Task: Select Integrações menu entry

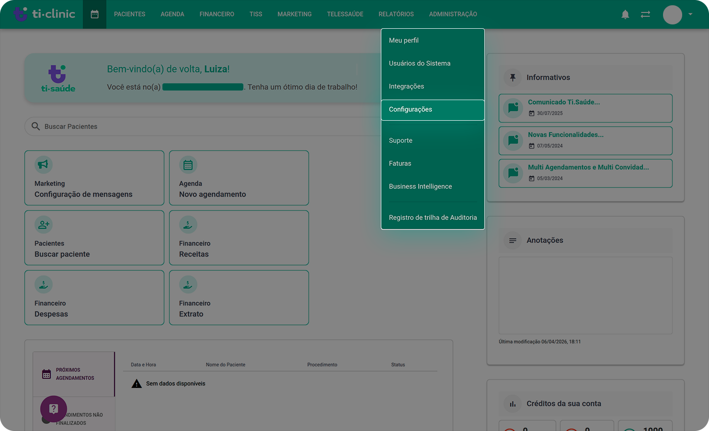Action: [x=433, y=87]
